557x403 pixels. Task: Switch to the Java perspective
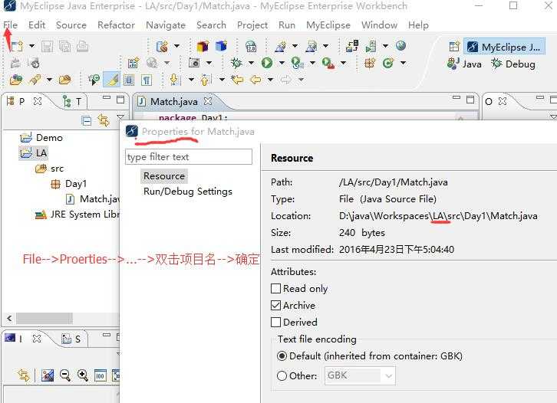pos(464,64)
